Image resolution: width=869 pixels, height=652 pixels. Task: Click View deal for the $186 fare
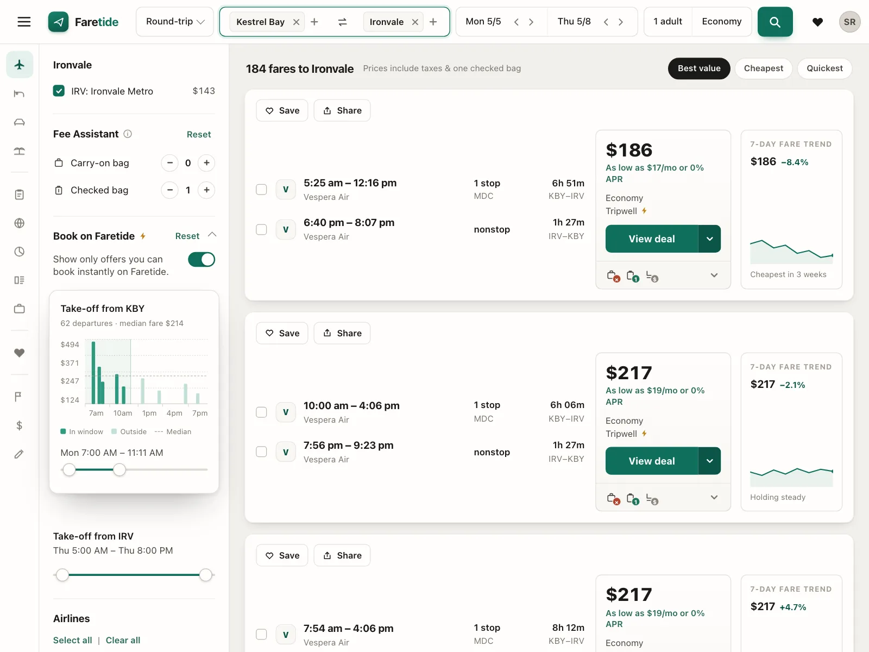pyautogui.click(x=652, y=239)
